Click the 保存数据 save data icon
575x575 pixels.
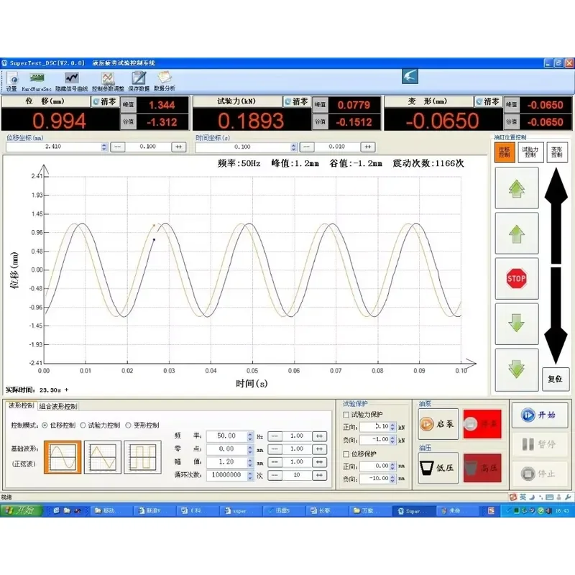point(139,81)
